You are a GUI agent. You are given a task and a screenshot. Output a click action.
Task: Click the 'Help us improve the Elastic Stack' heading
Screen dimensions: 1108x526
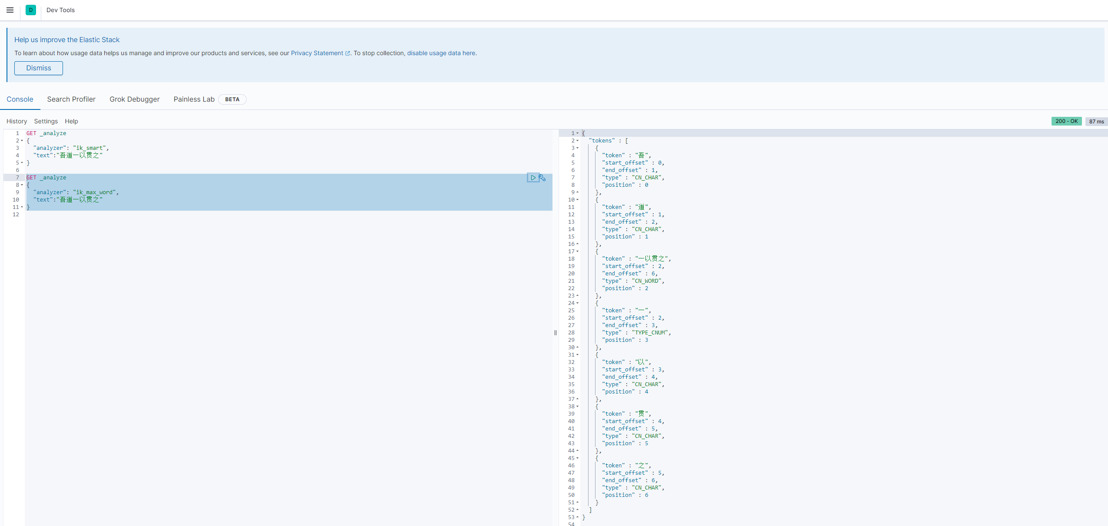(67, 40)
